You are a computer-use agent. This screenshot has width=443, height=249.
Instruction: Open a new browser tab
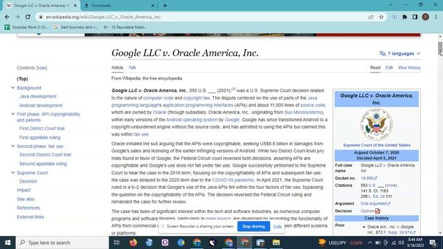coord(165,6)
